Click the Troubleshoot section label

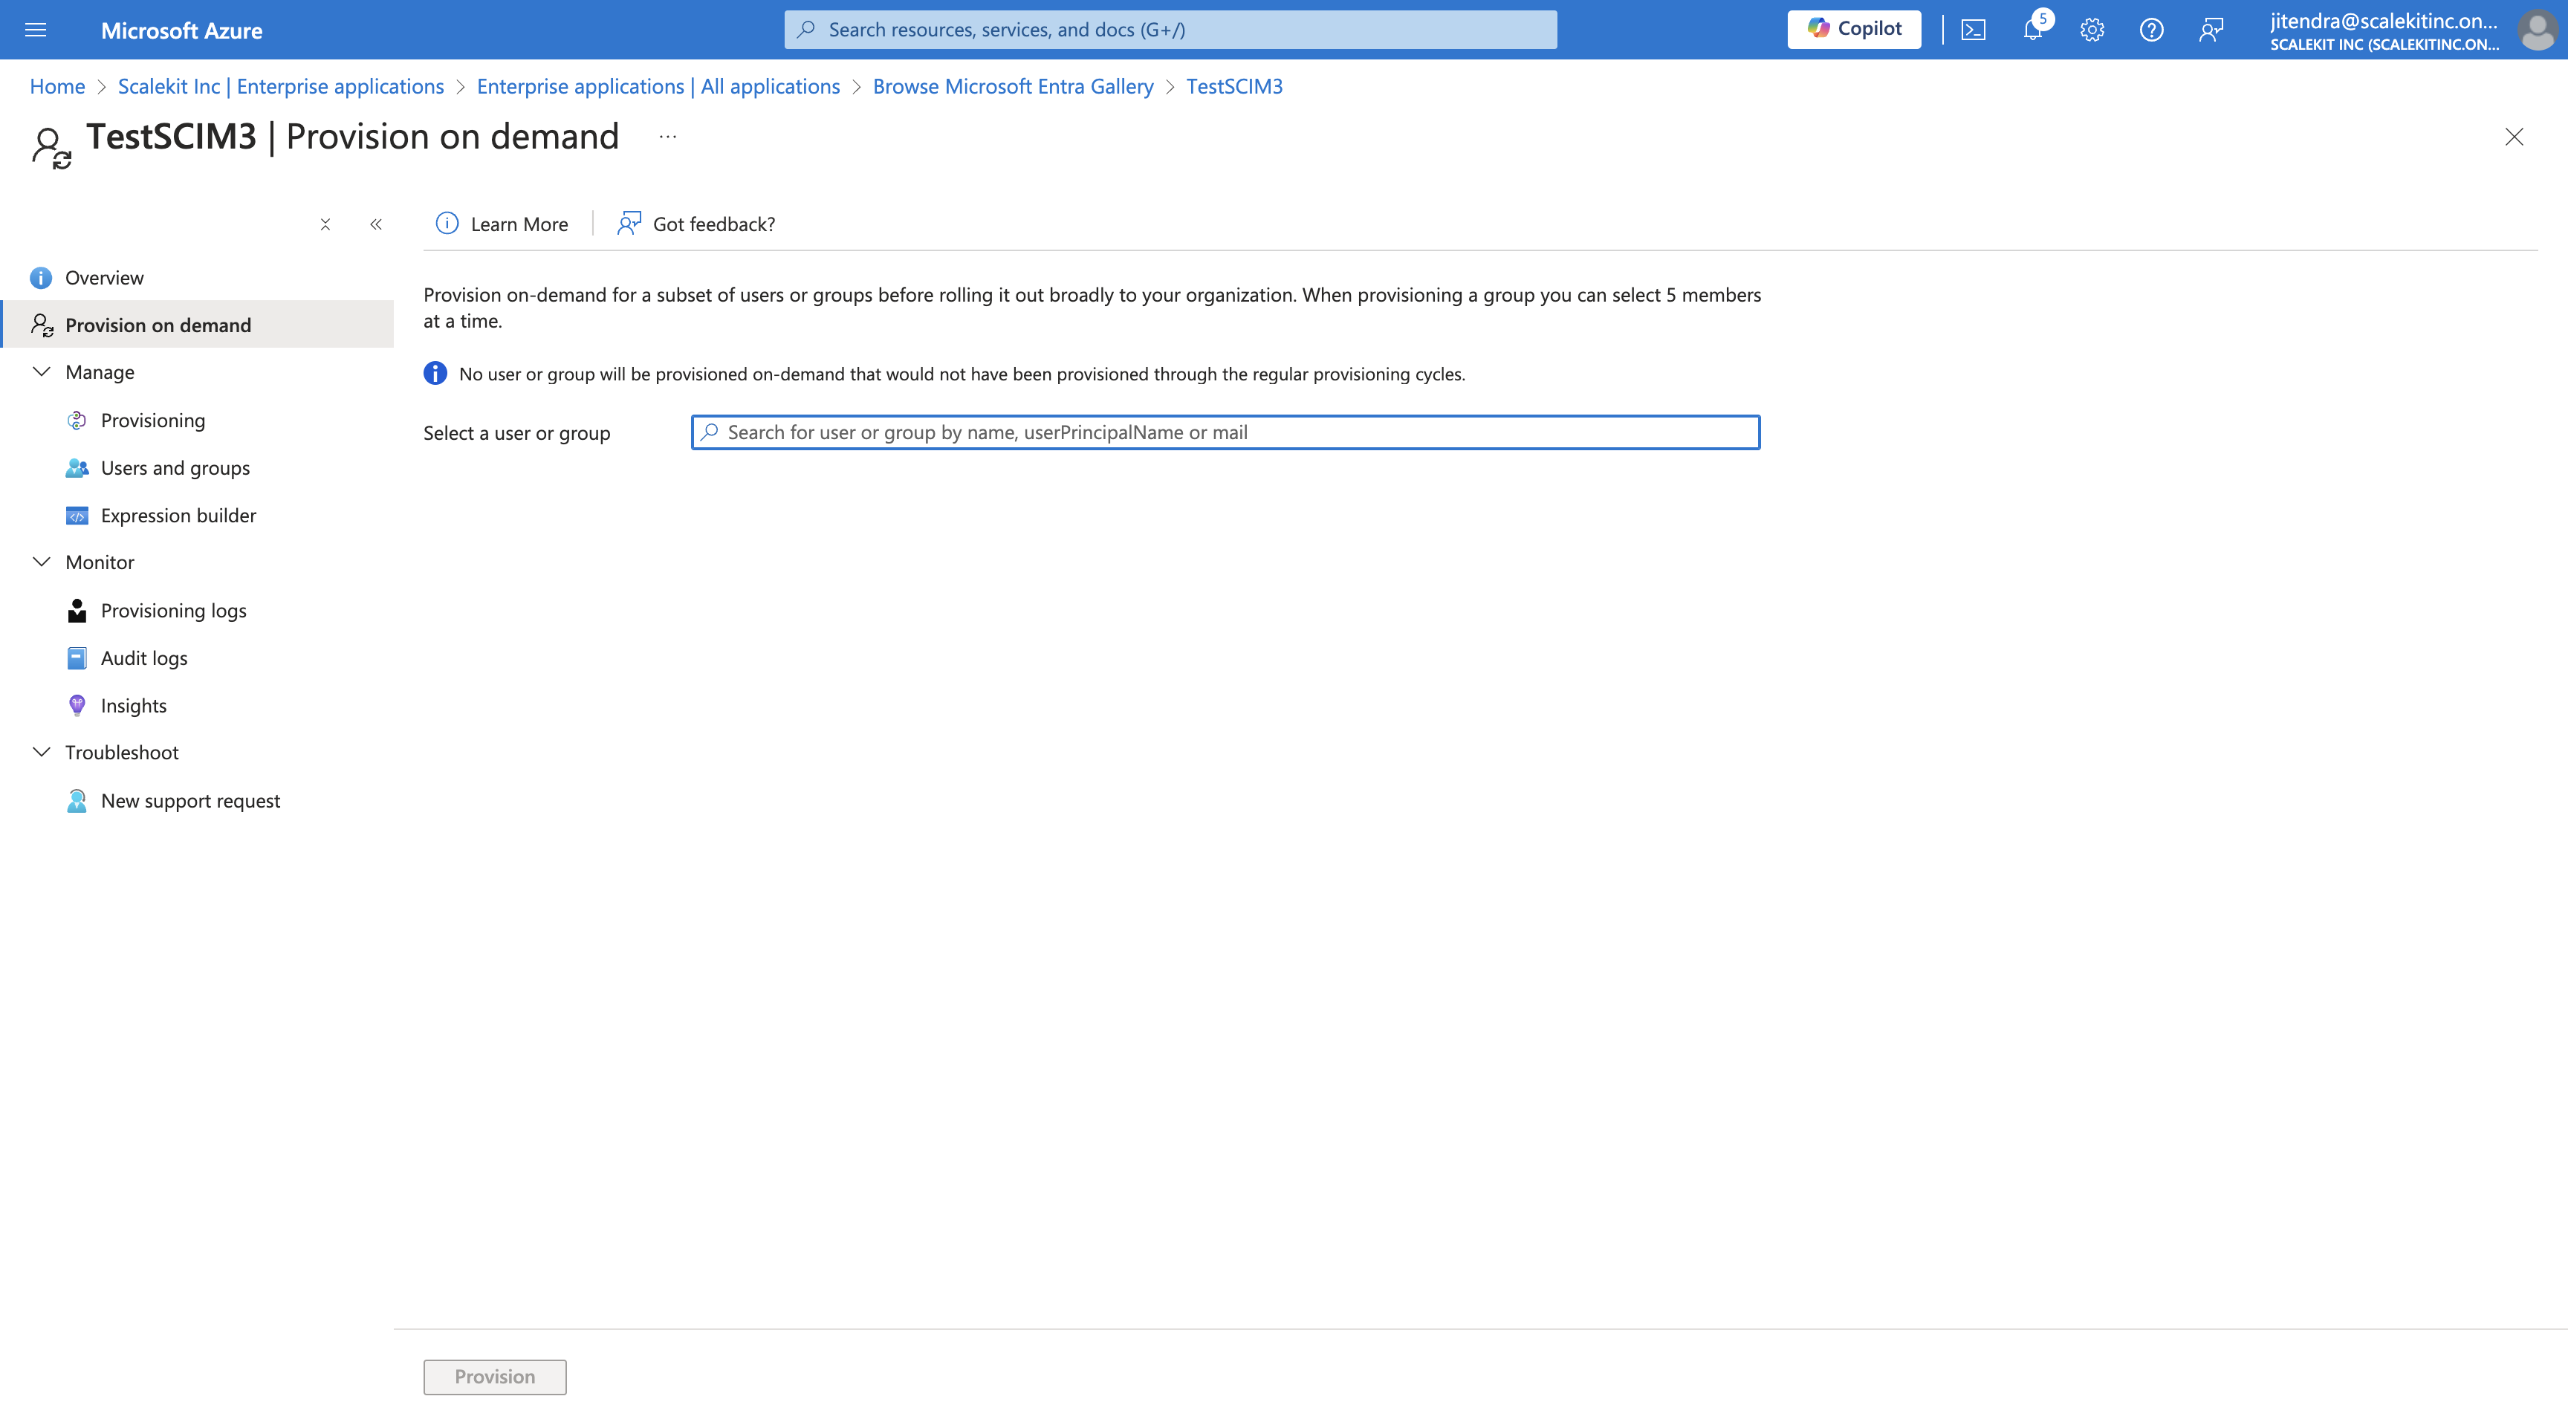pyautogui.click(x=122, y=753)
